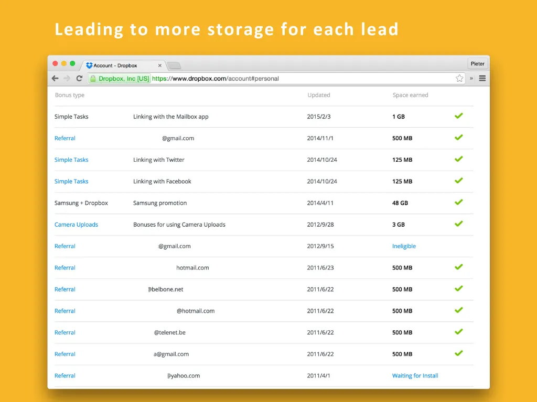Click the green lock Dropbox, Inc security badge
Image resolution: width=537 pixels, height=402 pixels.
point(120,79)
